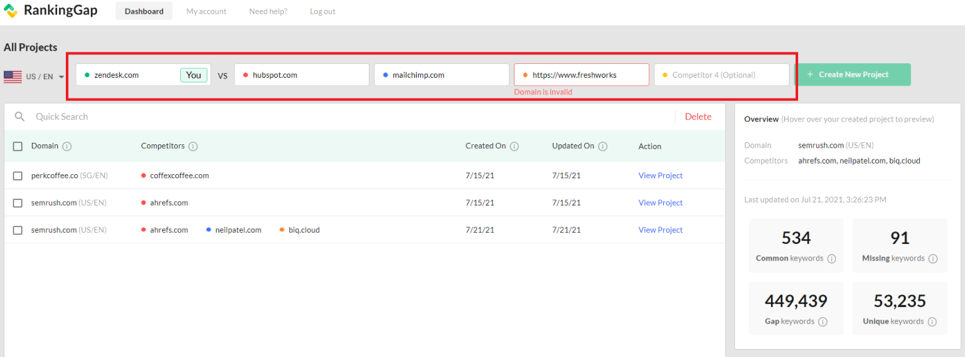Click info icon beside Missing keywords

click(932, 259)
